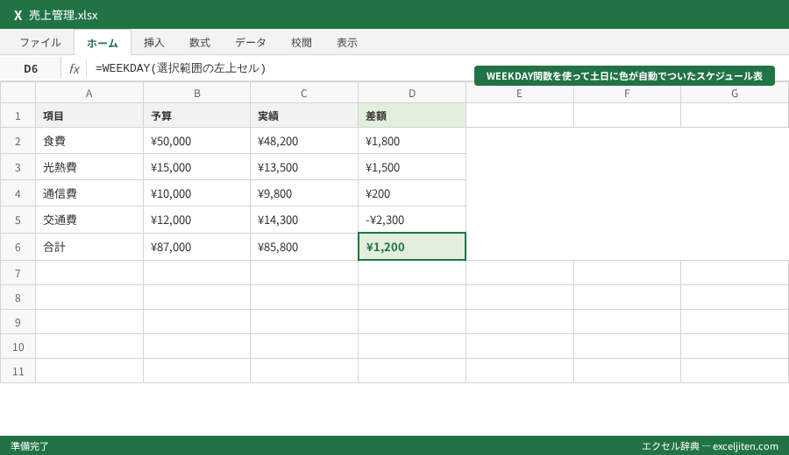Select row 2 header
Screen dimensions: 789x455
coord(18,141)
